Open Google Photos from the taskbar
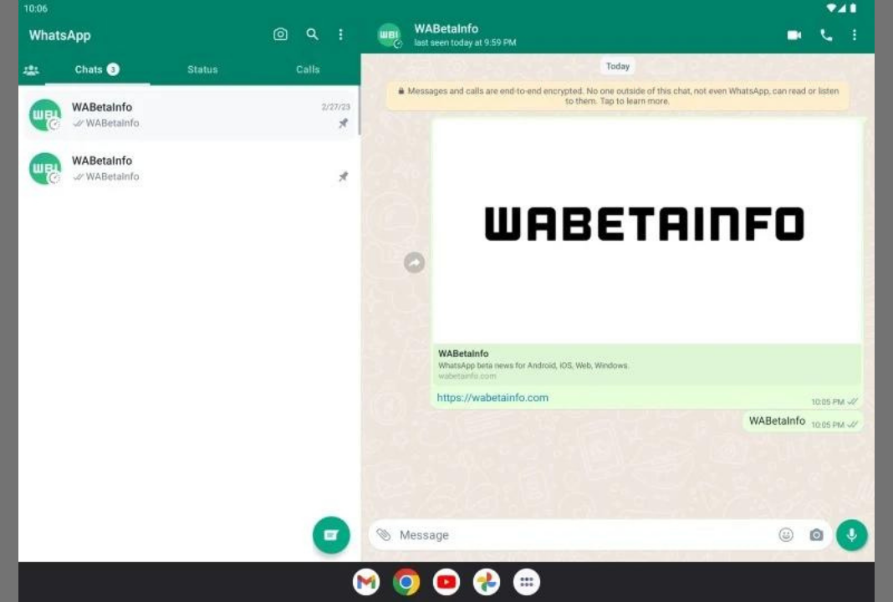Screen dimensions: 893x602 coord(487,582)
